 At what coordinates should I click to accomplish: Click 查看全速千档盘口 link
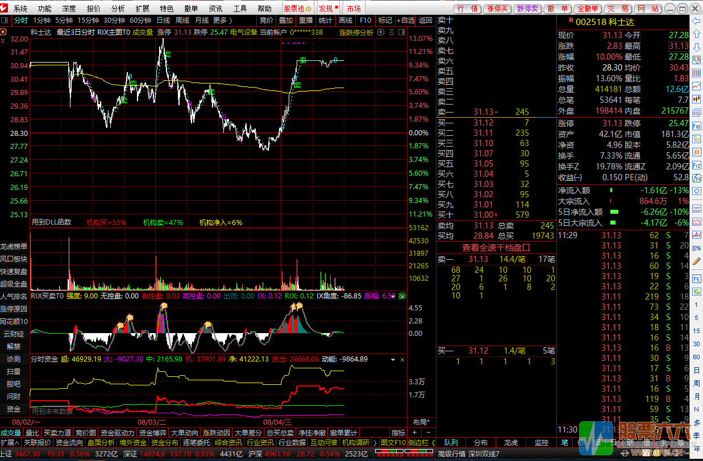[496, 248]
